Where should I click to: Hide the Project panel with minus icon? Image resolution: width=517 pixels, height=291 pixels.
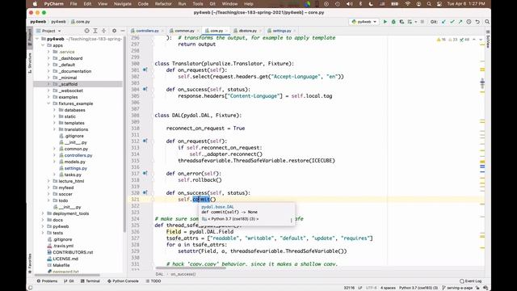(123, 31)
